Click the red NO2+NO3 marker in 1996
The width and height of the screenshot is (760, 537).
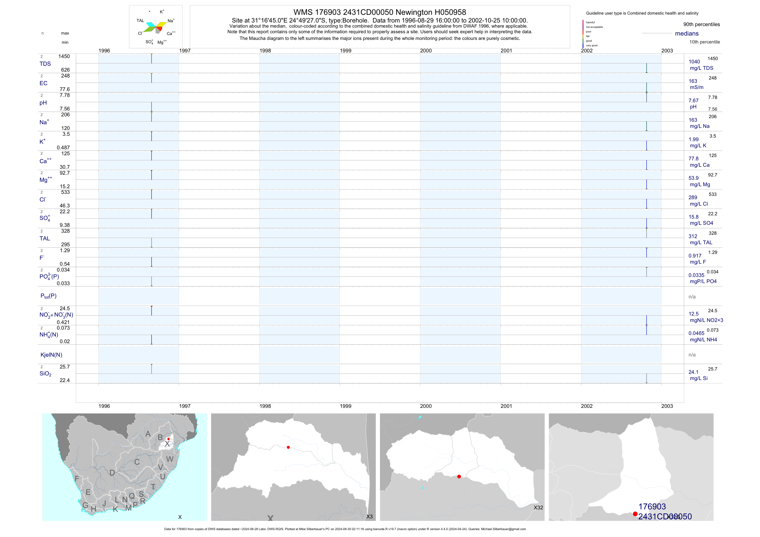(x=152, y=307)
